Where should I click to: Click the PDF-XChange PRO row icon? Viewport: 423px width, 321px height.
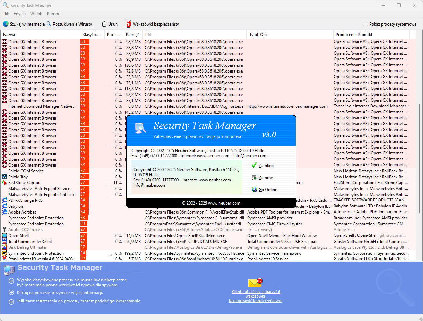click(x=4, y=200)
